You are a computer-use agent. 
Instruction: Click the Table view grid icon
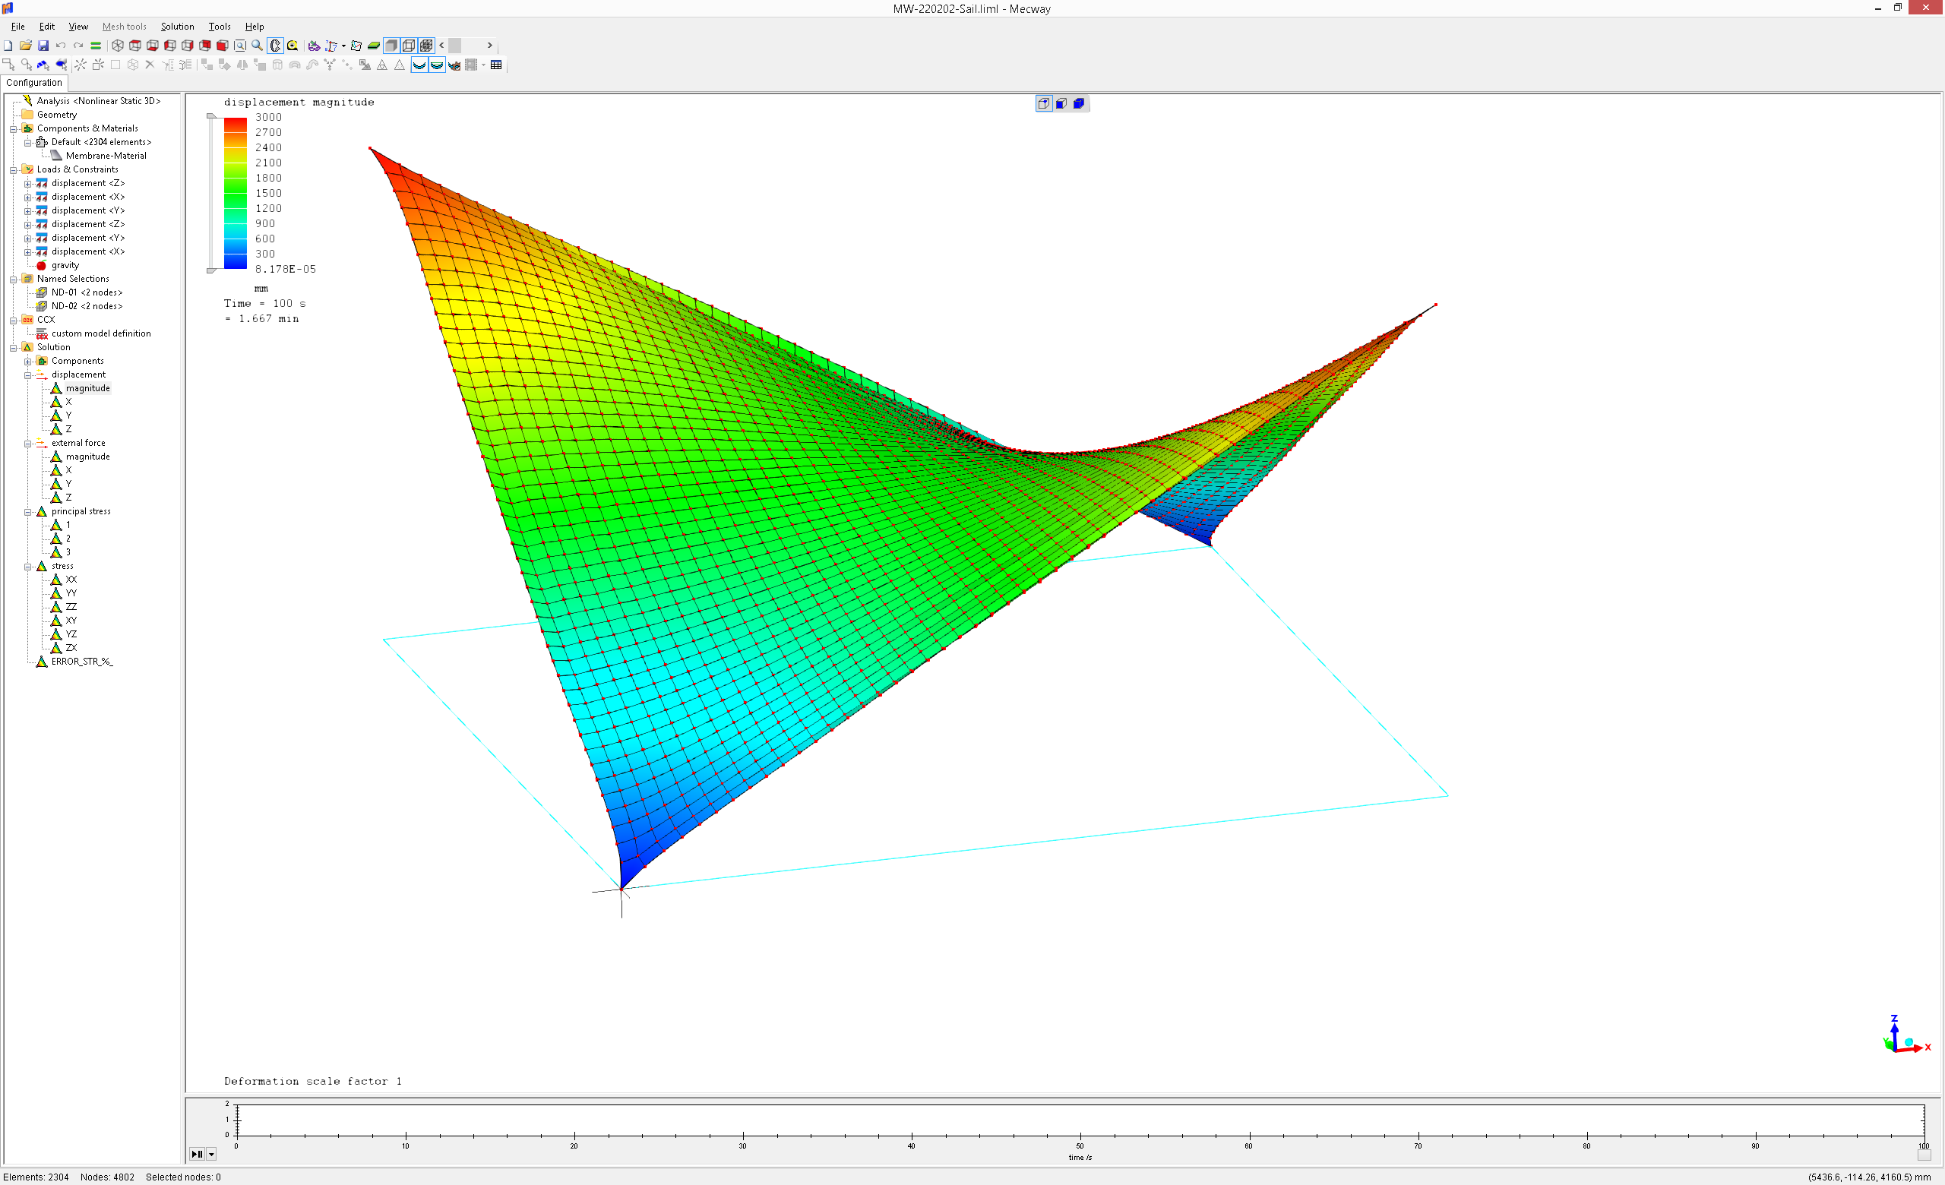[495, 65]
